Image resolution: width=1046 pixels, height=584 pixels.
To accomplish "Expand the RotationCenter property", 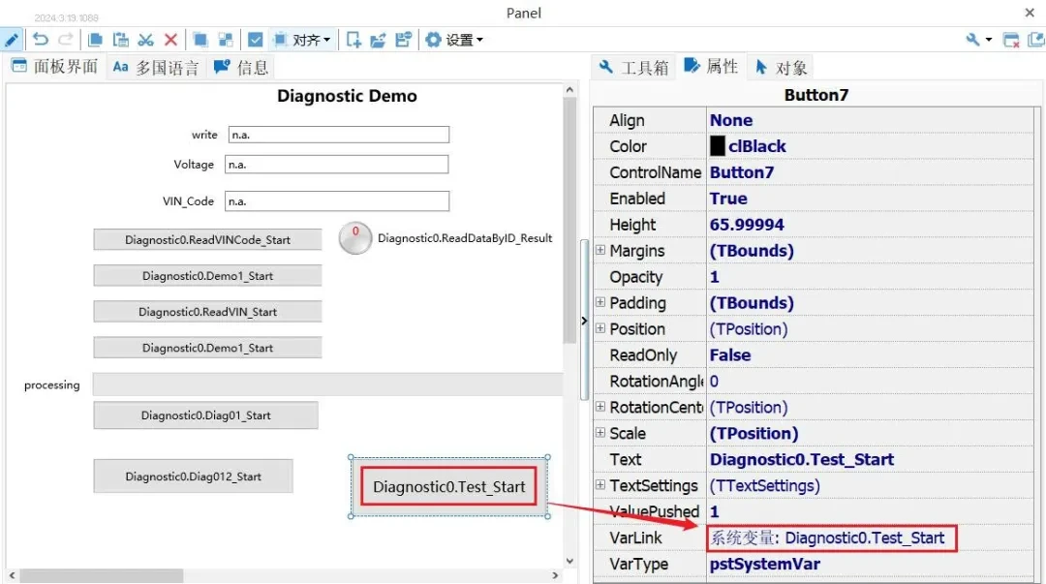I will coord(600,407).
